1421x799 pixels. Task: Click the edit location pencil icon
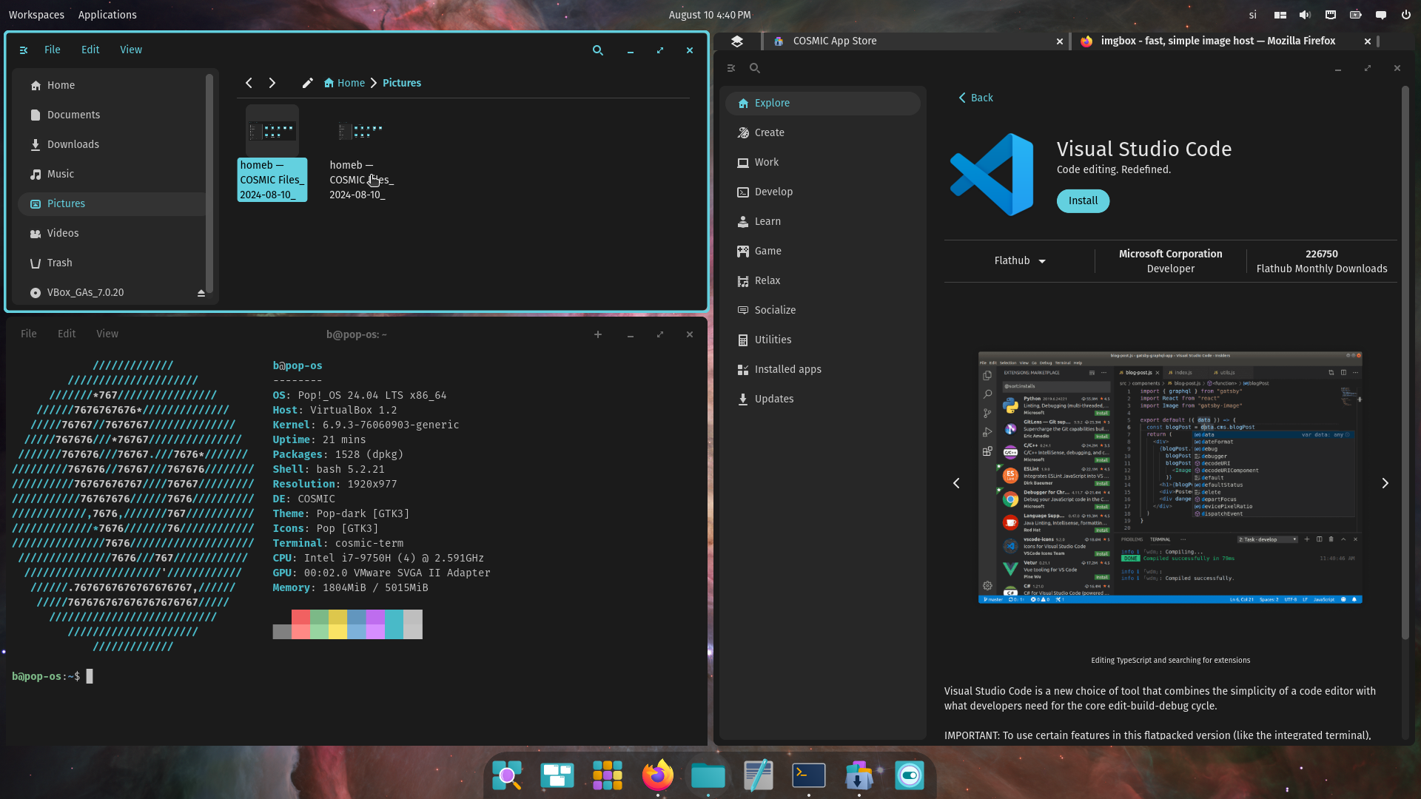click(308, 83)
